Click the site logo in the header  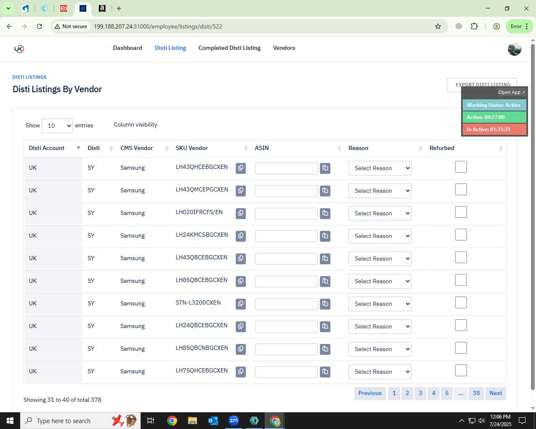click(19, 49)
